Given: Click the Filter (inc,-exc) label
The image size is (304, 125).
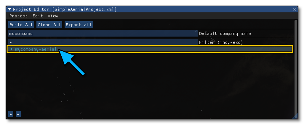Looking at the screenshot, I should point(221,42).
